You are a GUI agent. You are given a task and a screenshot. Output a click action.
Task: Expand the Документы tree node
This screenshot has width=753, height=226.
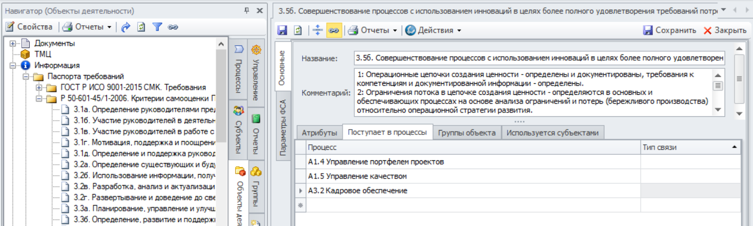click(13, 43)
